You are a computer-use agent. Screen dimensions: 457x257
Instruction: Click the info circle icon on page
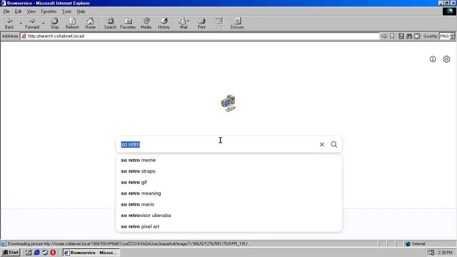433,59
